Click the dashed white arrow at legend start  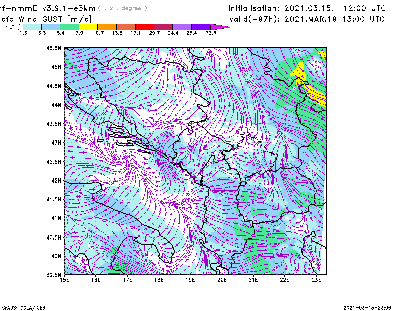[14, 27]
